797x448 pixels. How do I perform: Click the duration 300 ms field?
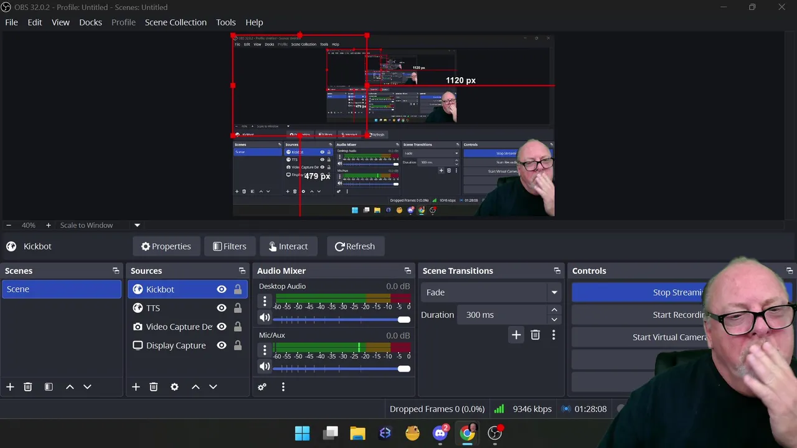501,315
